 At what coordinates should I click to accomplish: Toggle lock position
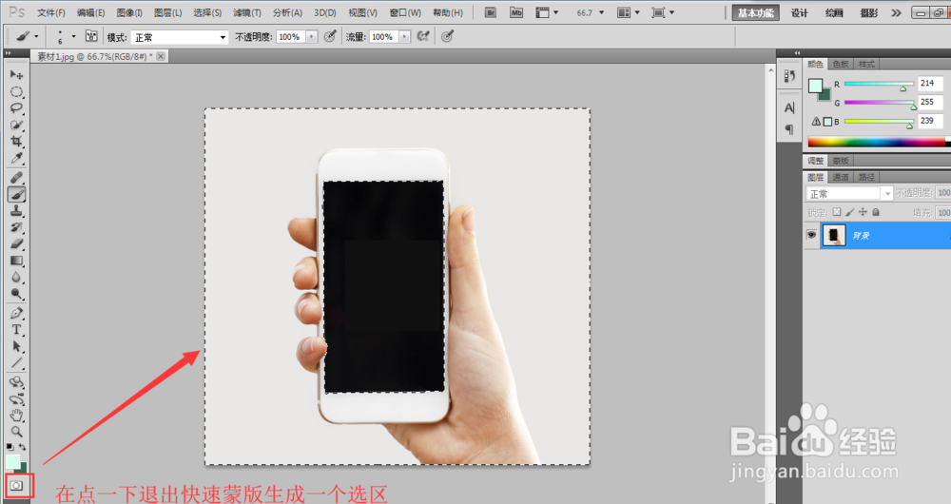(x=863, y=212)
